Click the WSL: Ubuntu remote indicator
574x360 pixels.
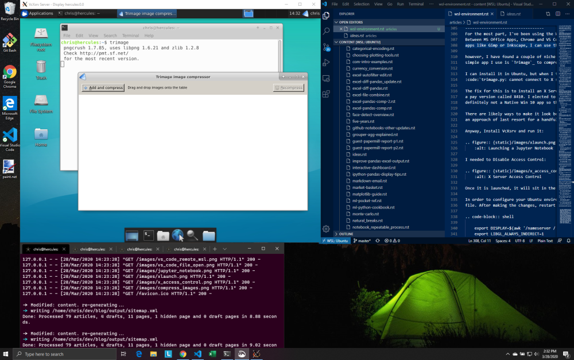tap(335, 241)
